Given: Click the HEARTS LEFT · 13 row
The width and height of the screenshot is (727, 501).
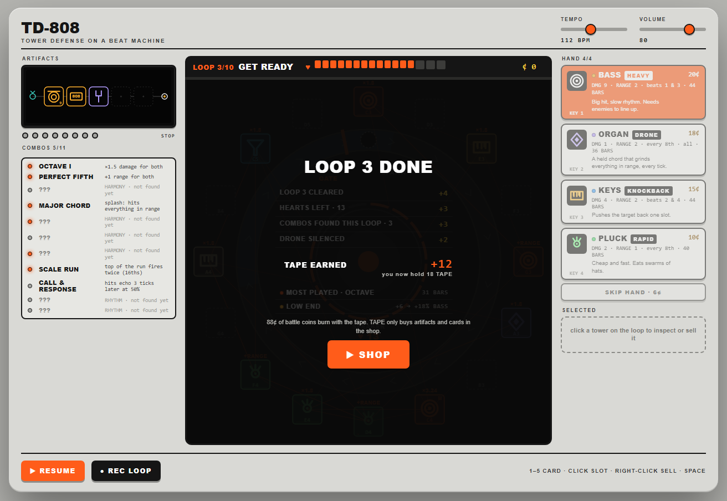Looking at the screenshot, I should coord(365,208).
